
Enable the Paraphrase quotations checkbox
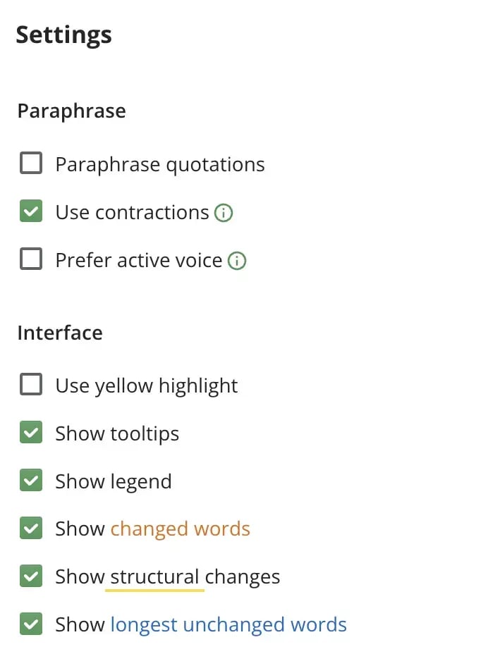click(x=31, y=164)
